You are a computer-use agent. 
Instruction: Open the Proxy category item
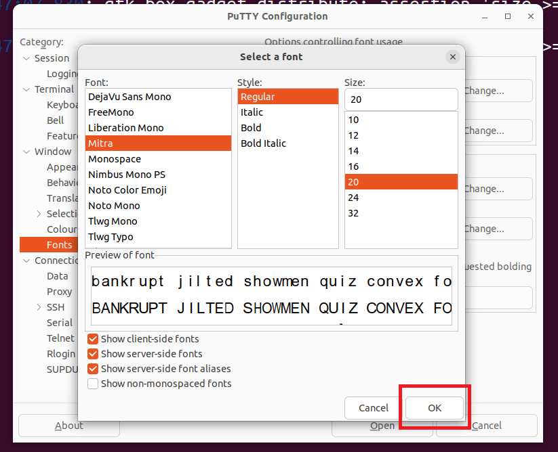60,292
